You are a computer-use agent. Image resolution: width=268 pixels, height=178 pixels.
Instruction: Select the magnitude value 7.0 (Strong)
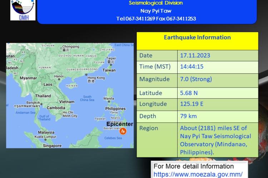coord(196,79)
